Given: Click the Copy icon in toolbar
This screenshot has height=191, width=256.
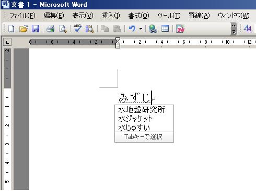Looking at the screenshot, I should [104, 29].
